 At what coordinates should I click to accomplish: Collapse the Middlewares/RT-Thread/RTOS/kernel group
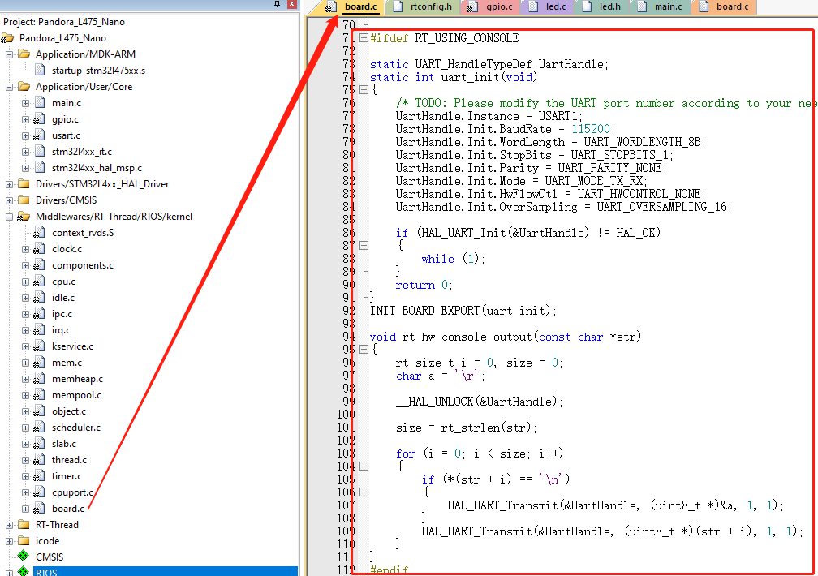pyautogui.click(x=10, y=217)
